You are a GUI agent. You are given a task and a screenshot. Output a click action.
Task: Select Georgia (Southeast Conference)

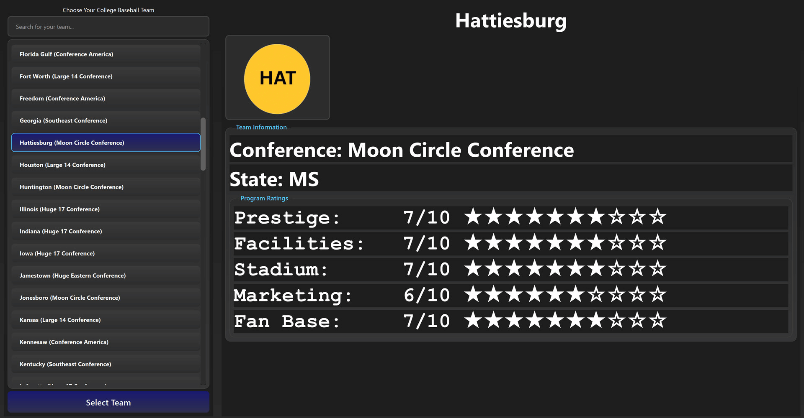click(x=106, y=121)
